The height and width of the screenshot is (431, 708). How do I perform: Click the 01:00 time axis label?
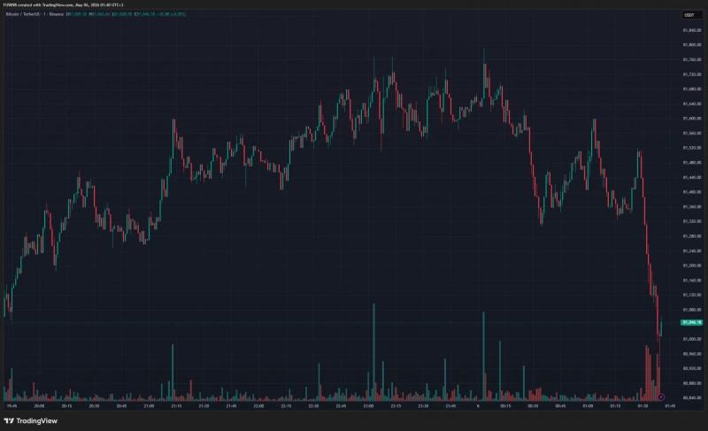pos(588,406)
